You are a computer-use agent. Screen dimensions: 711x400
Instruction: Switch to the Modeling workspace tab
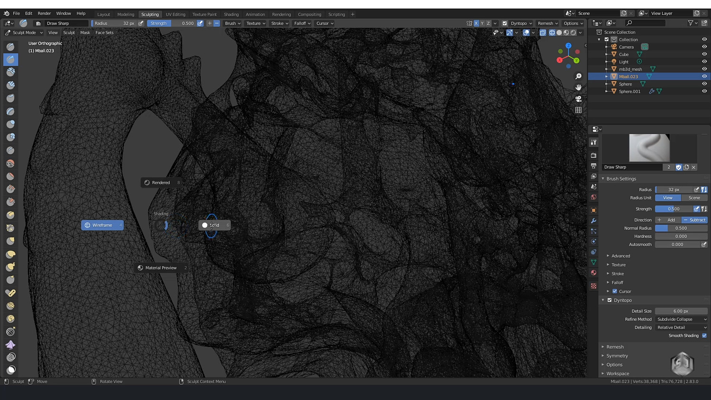[126, 14]
